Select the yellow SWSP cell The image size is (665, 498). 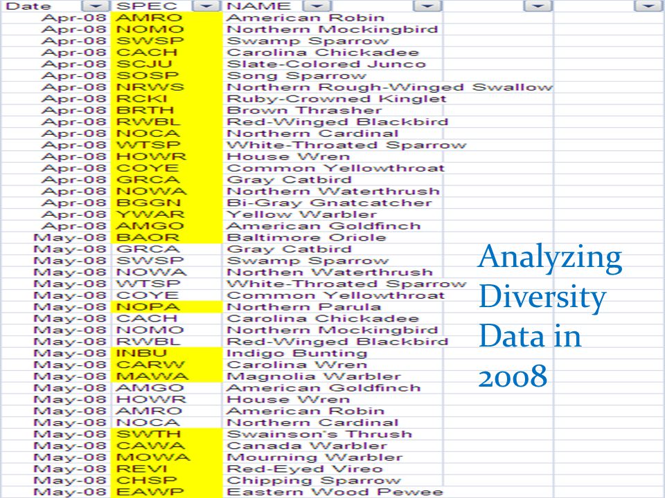[166, 41]
